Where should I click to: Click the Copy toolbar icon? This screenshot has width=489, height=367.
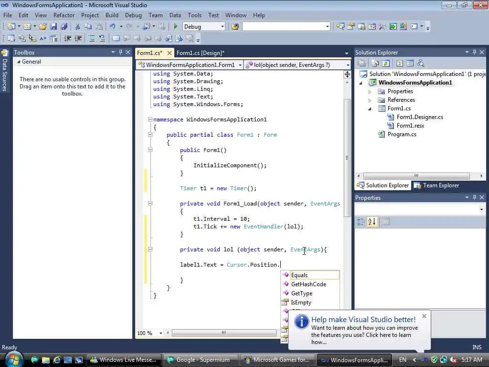click(x=88, y=27)
